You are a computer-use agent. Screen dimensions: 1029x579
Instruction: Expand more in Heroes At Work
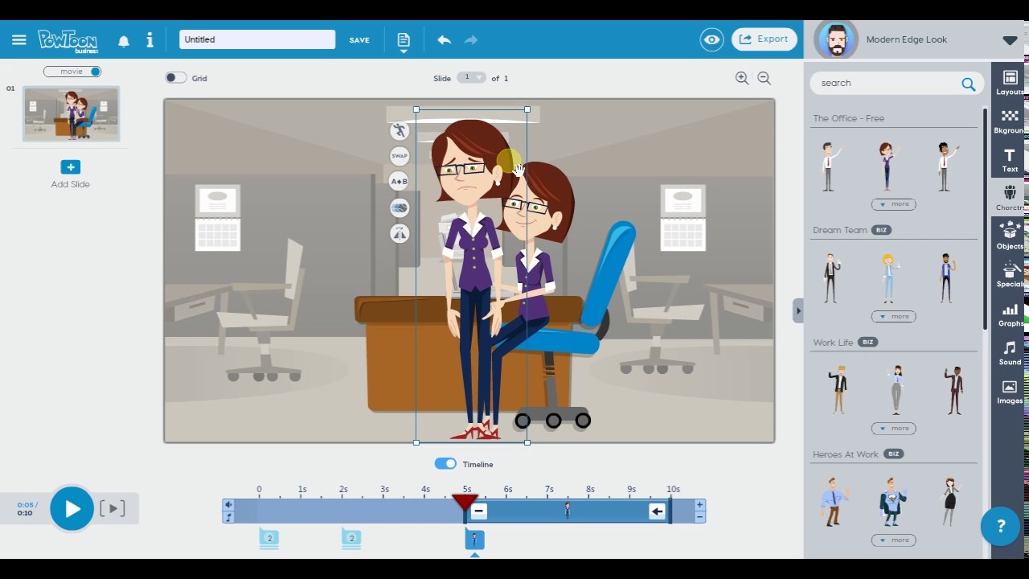tap(893, 540)
